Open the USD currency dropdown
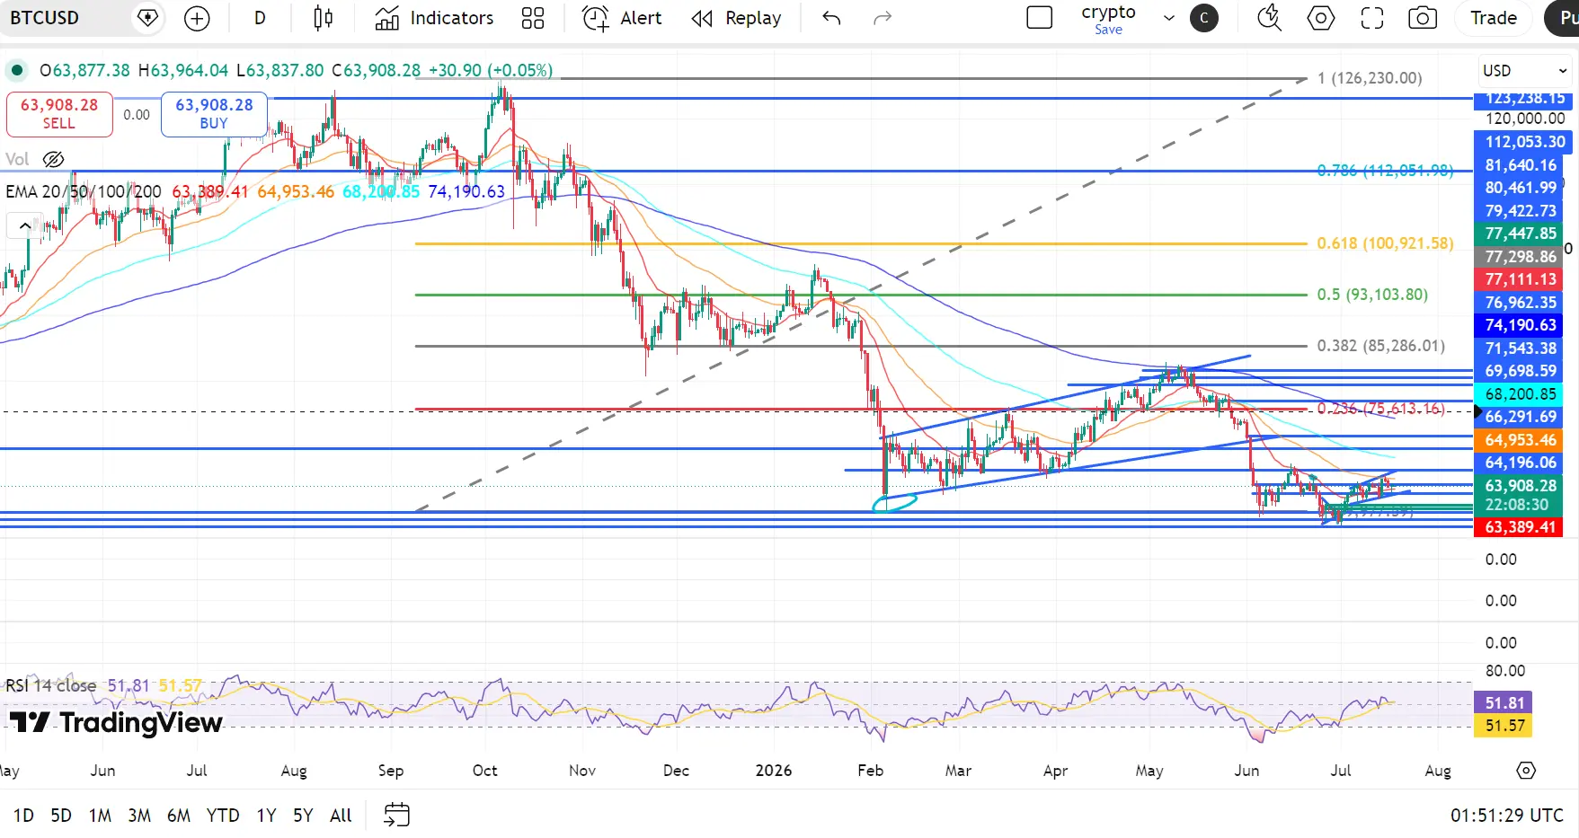Viewport: 1579px width, 838px height. pos(1525,70)
